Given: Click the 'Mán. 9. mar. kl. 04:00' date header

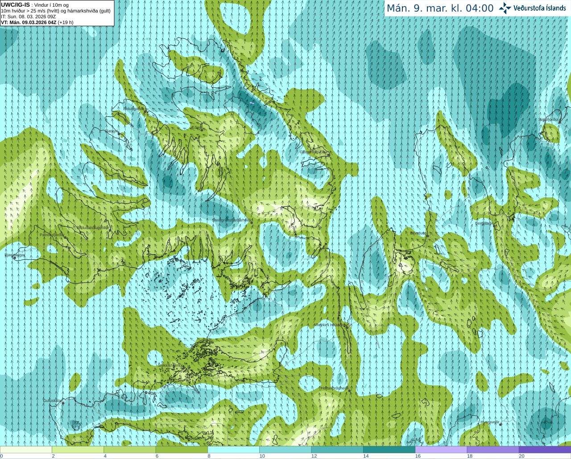Looking at the screenshot, I should (440, 8).
